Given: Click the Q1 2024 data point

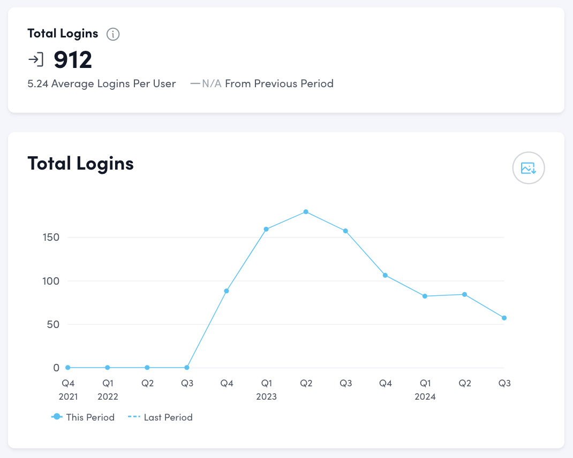Looking at the screenshot, I should [425, 296].
